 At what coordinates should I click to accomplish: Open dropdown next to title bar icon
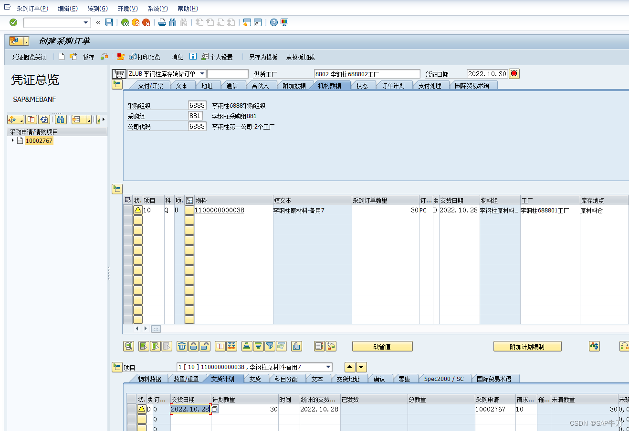coord(26,41)
